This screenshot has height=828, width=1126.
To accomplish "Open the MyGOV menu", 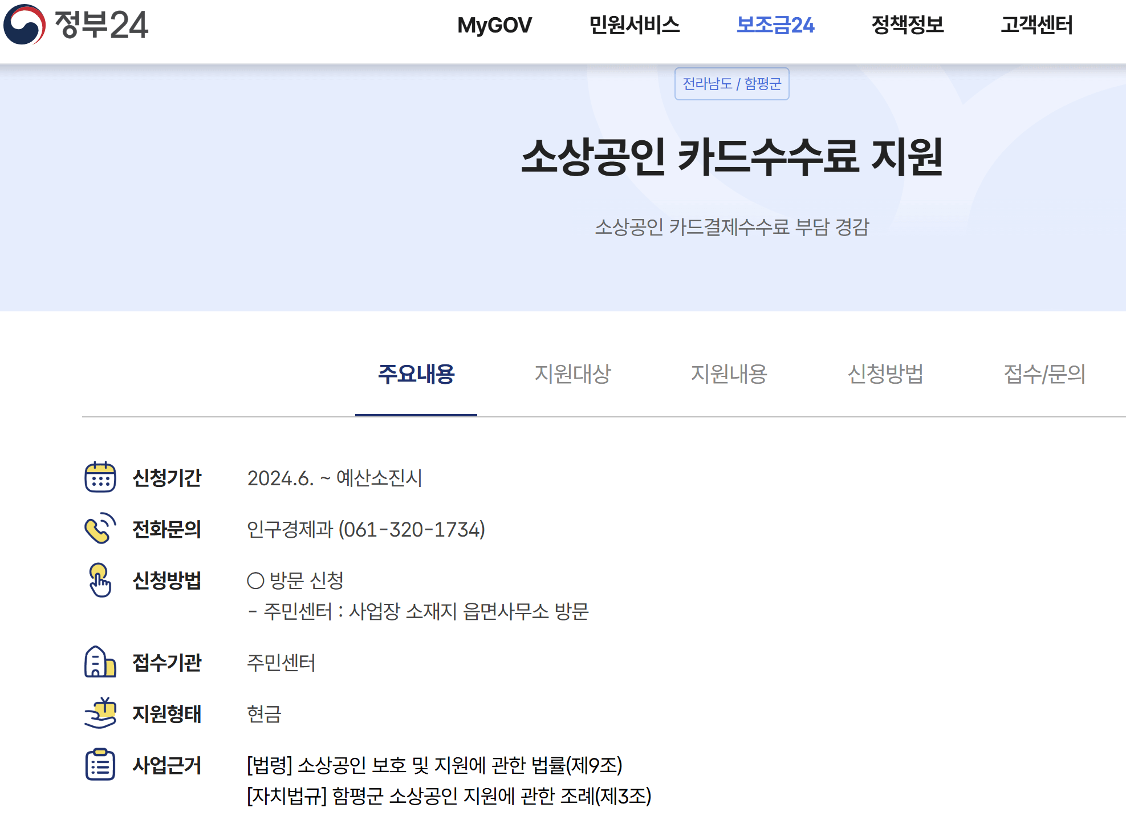I will click(494, 25).
